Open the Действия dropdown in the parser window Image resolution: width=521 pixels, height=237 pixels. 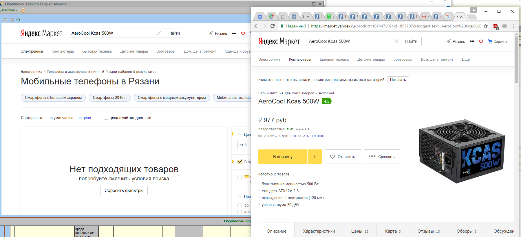click(9, 10)
